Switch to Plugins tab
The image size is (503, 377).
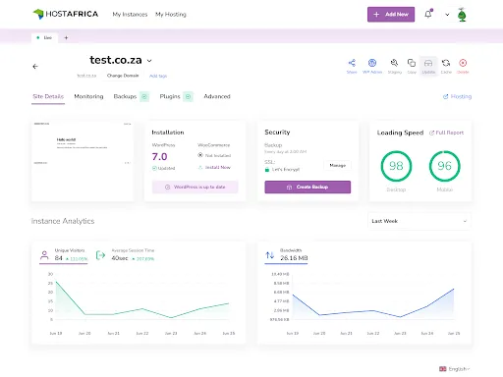pyautogui.click(x=170, y=96)
